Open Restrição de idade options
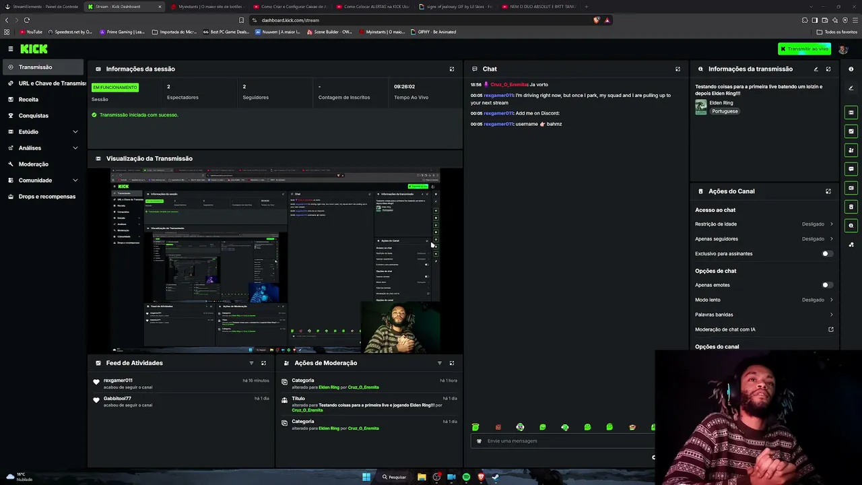The width and height of the screenshot is (862, 485). coord(764,224)
